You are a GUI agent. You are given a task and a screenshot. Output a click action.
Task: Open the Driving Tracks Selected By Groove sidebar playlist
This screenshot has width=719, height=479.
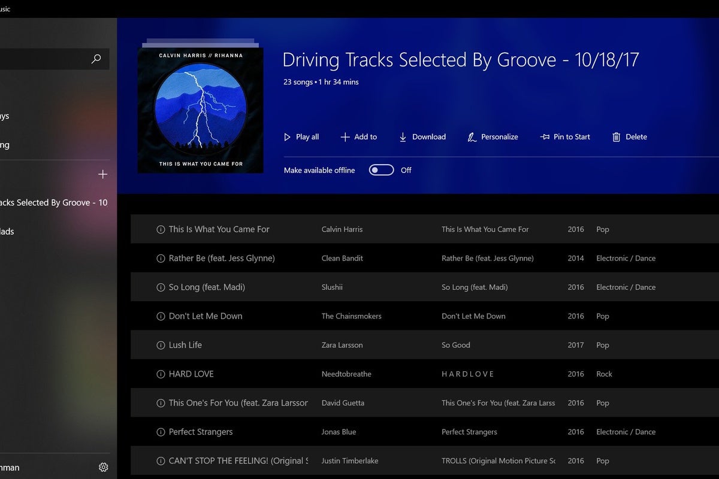54,203
